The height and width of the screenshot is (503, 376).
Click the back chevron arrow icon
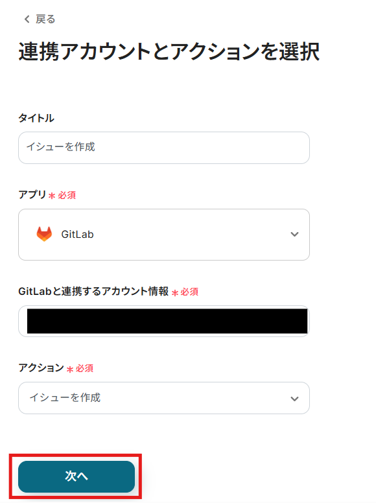click(x=27, y=19)
